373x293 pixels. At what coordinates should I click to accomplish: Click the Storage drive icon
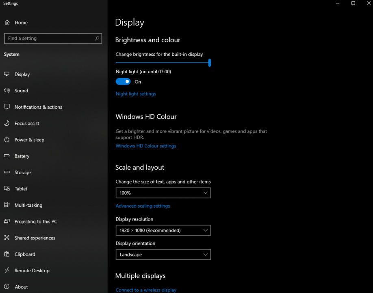click(x=7, y=173)
